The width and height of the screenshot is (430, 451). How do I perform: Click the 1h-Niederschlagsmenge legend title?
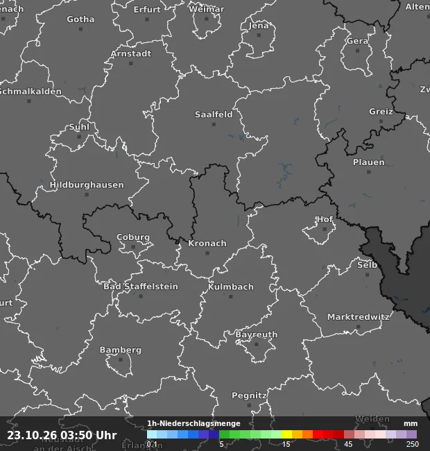click(193, 423)
